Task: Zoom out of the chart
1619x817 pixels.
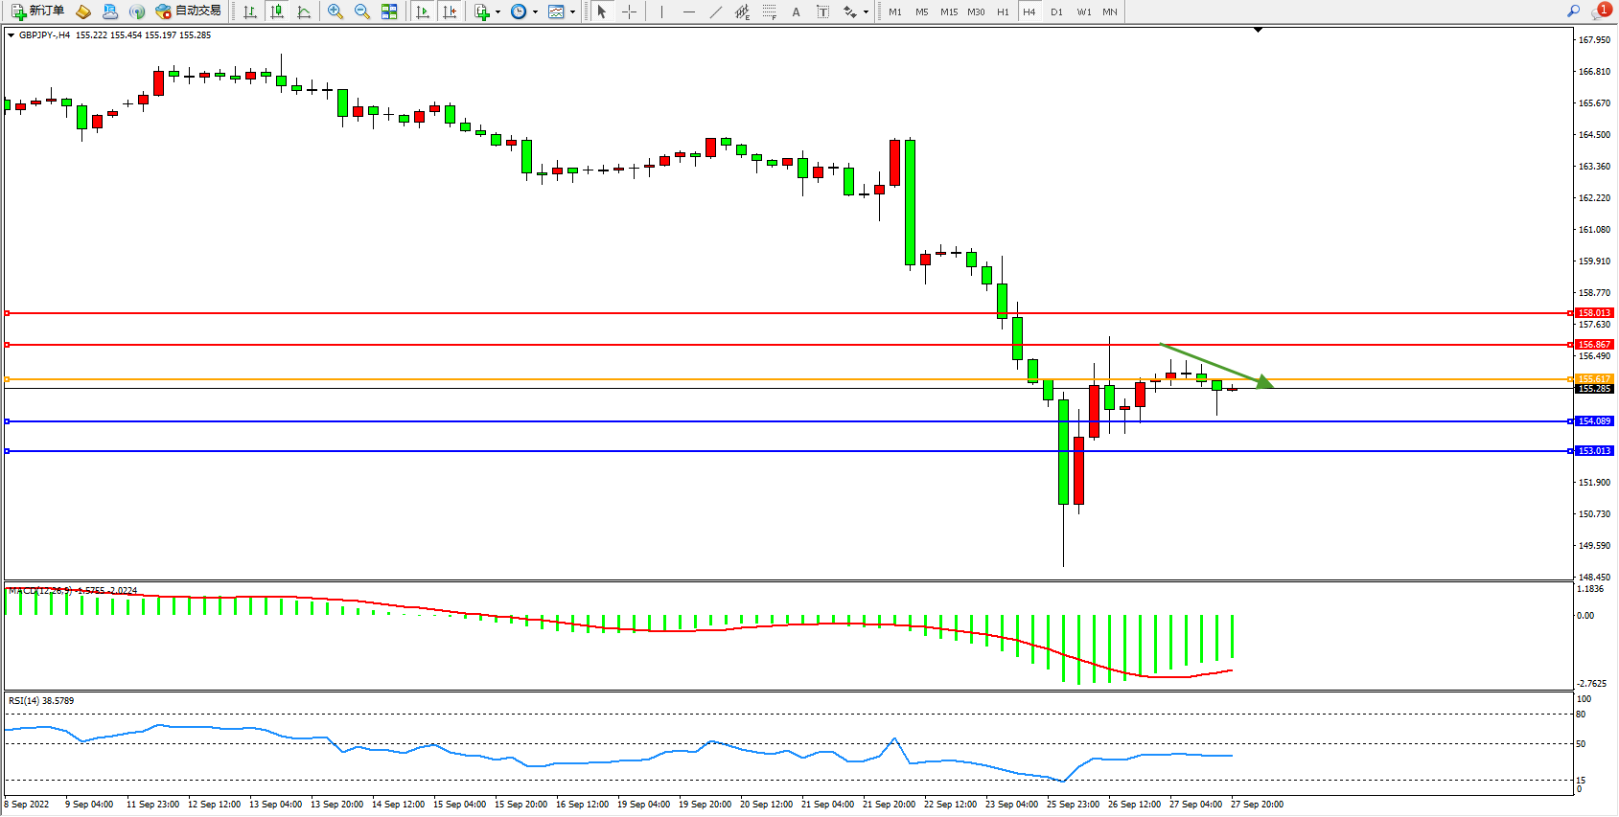Action: 361,11
